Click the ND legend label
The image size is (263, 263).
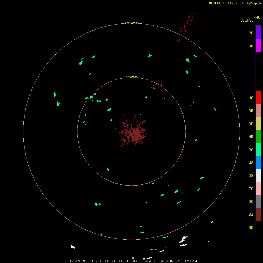click(x=251, y=228)
